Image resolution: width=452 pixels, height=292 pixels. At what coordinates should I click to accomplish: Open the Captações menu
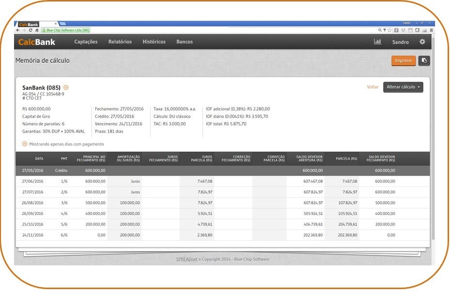[x=86, y=42]
